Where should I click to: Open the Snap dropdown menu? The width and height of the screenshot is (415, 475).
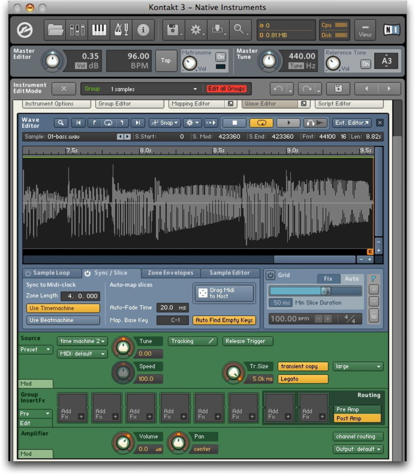(x=165, y=123)
